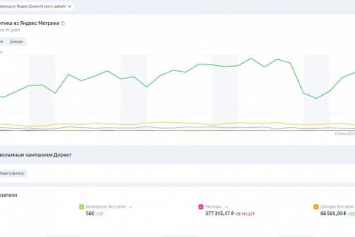Click the 377 315,47 ₽ expenses value
Viewport: 355px width, 237px height.
coord(220,214)
